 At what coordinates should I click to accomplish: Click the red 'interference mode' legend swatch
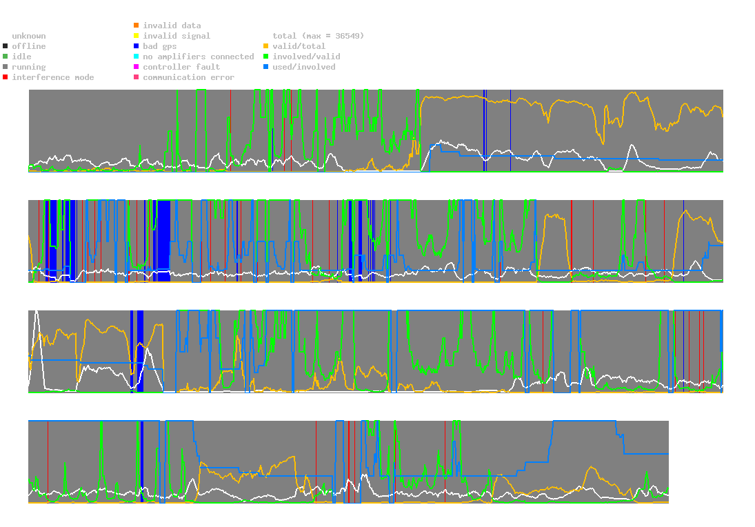[x=6, y=77]
